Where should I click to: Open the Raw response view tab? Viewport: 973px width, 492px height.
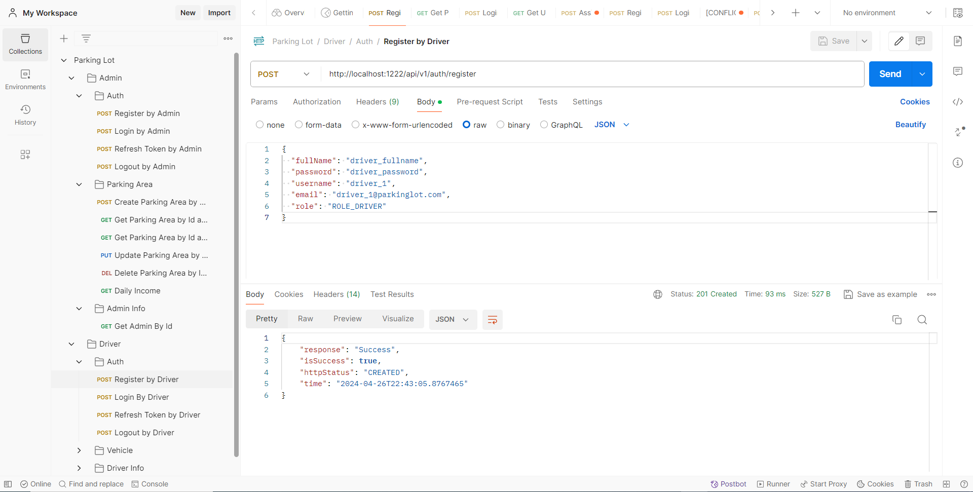coord(306,319)
